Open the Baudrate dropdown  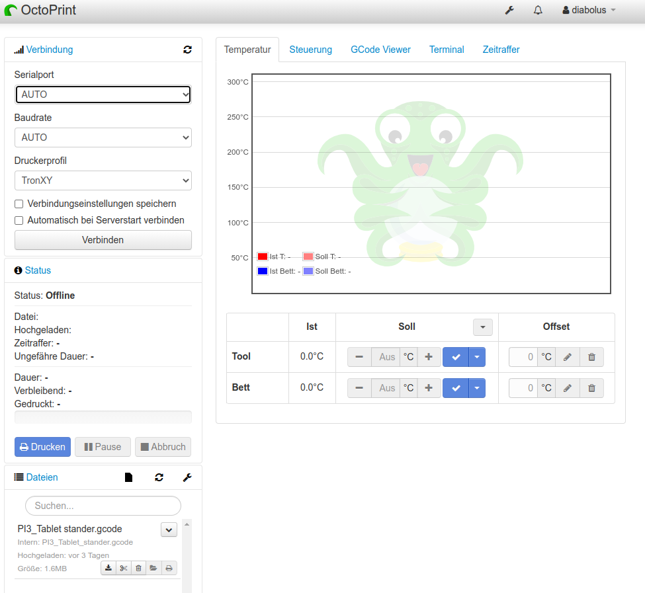pyautogui.click(x=103, y=138)
